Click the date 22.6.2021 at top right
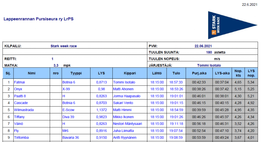The height and width of the screenshot is (142, 261). click(250, 5)
